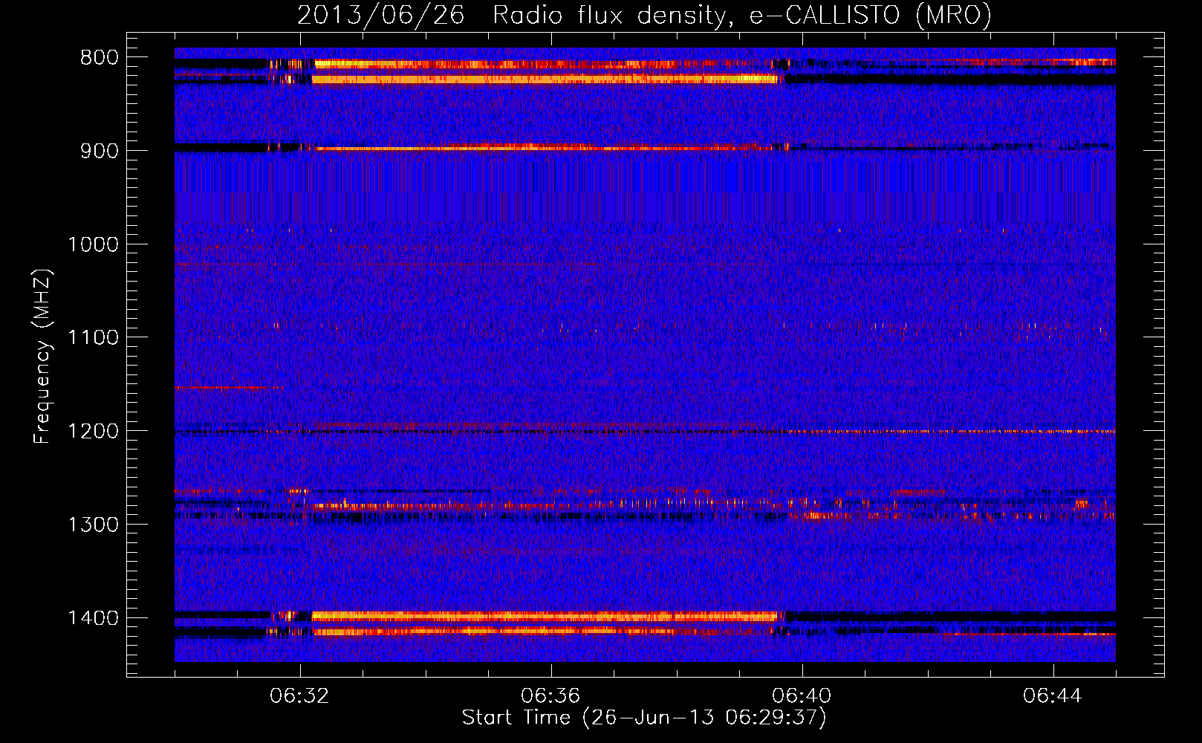Click the 'Frequency (MHZ)' axis title
Image resolution: width=1202 pixels, height=743 pixels.
[43, 356]
